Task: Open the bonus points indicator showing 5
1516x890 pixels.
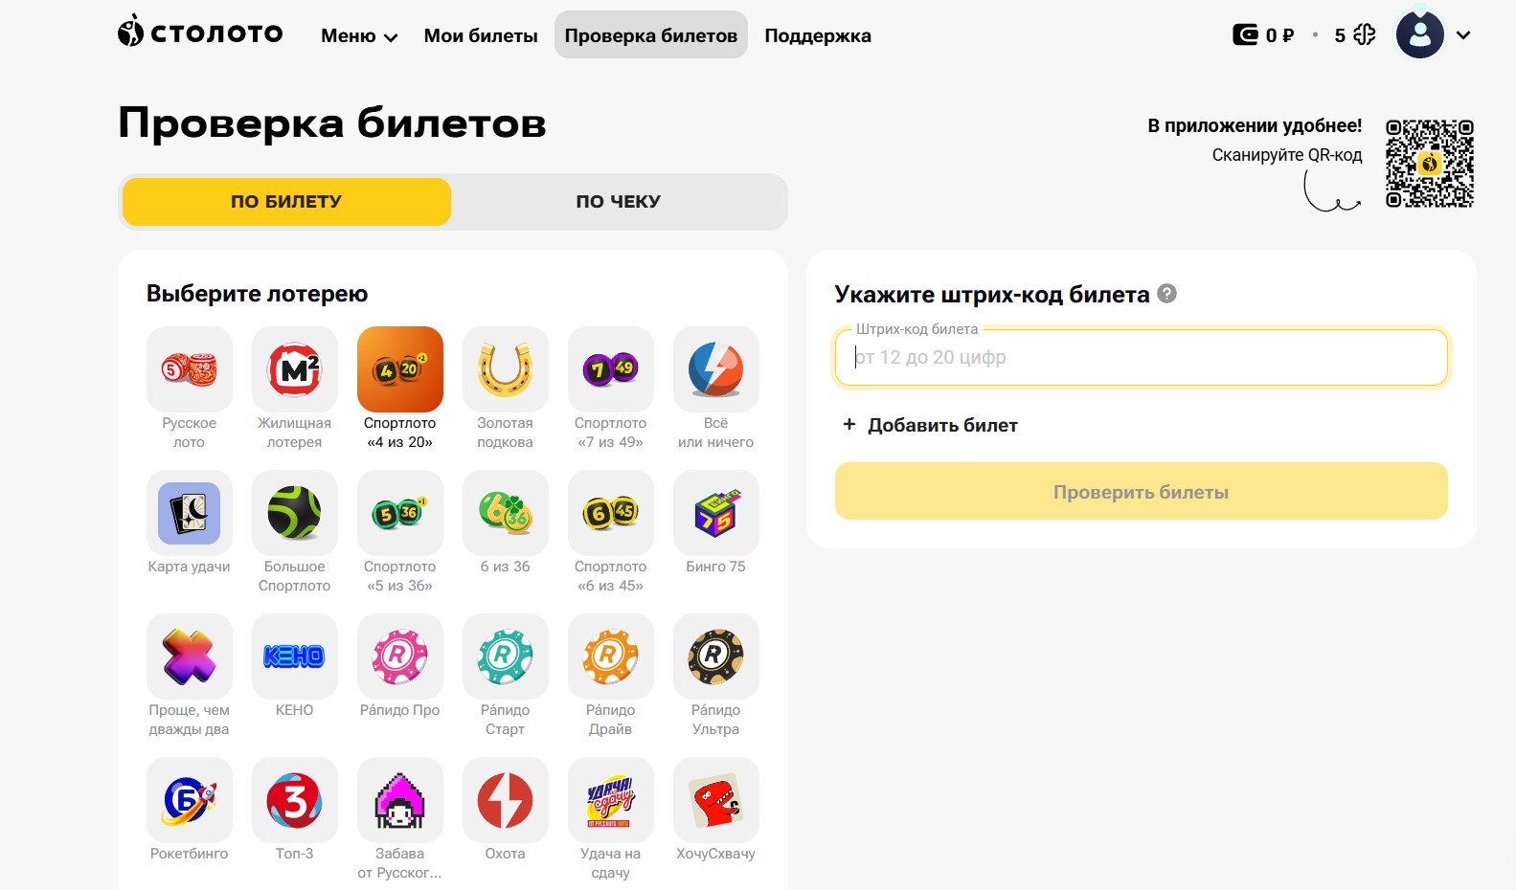Action: [1354, 35]
